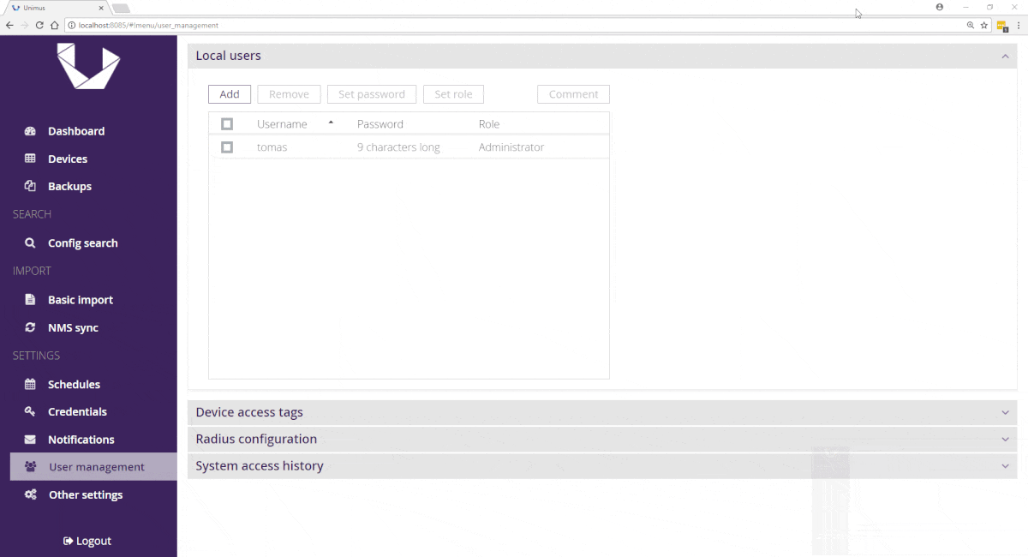The image size is (1028, 557).
Task: Click the Remove button
Action: click(x=289, y=94)
